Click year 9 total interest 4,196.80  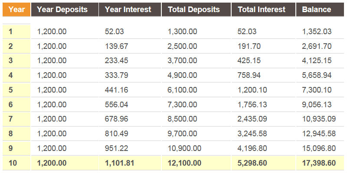coord(252,148)
